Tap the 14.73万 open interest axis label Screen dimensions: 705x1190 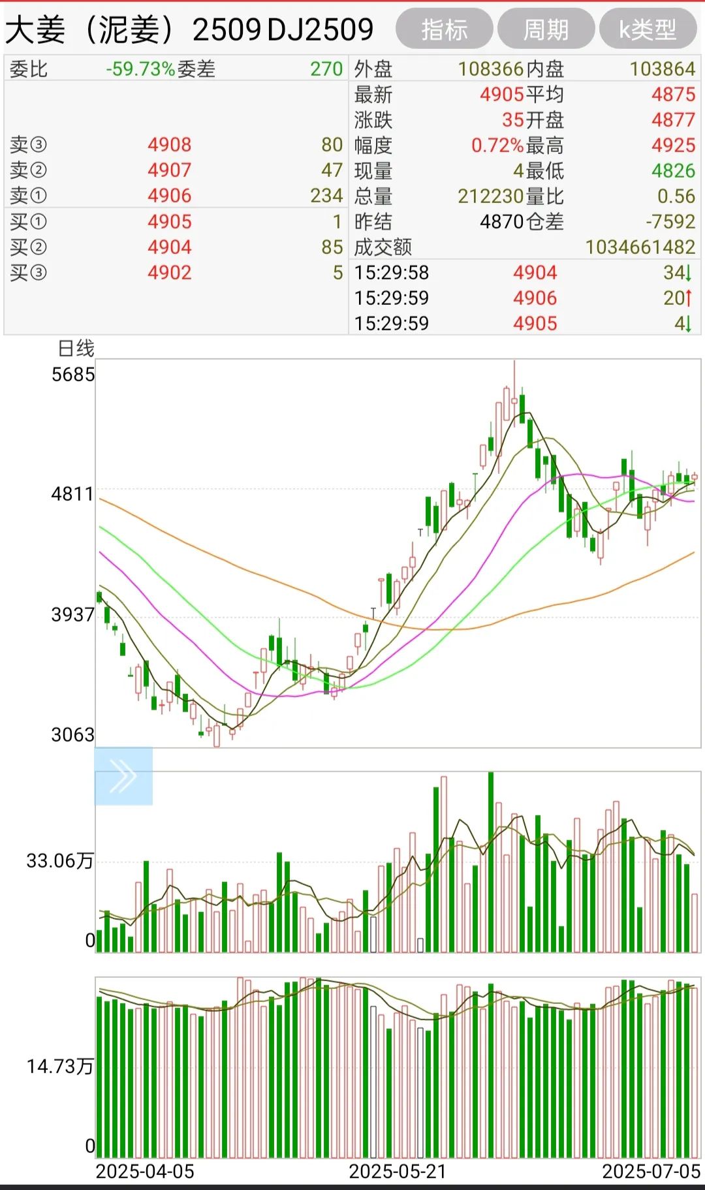pos(60,1067)
